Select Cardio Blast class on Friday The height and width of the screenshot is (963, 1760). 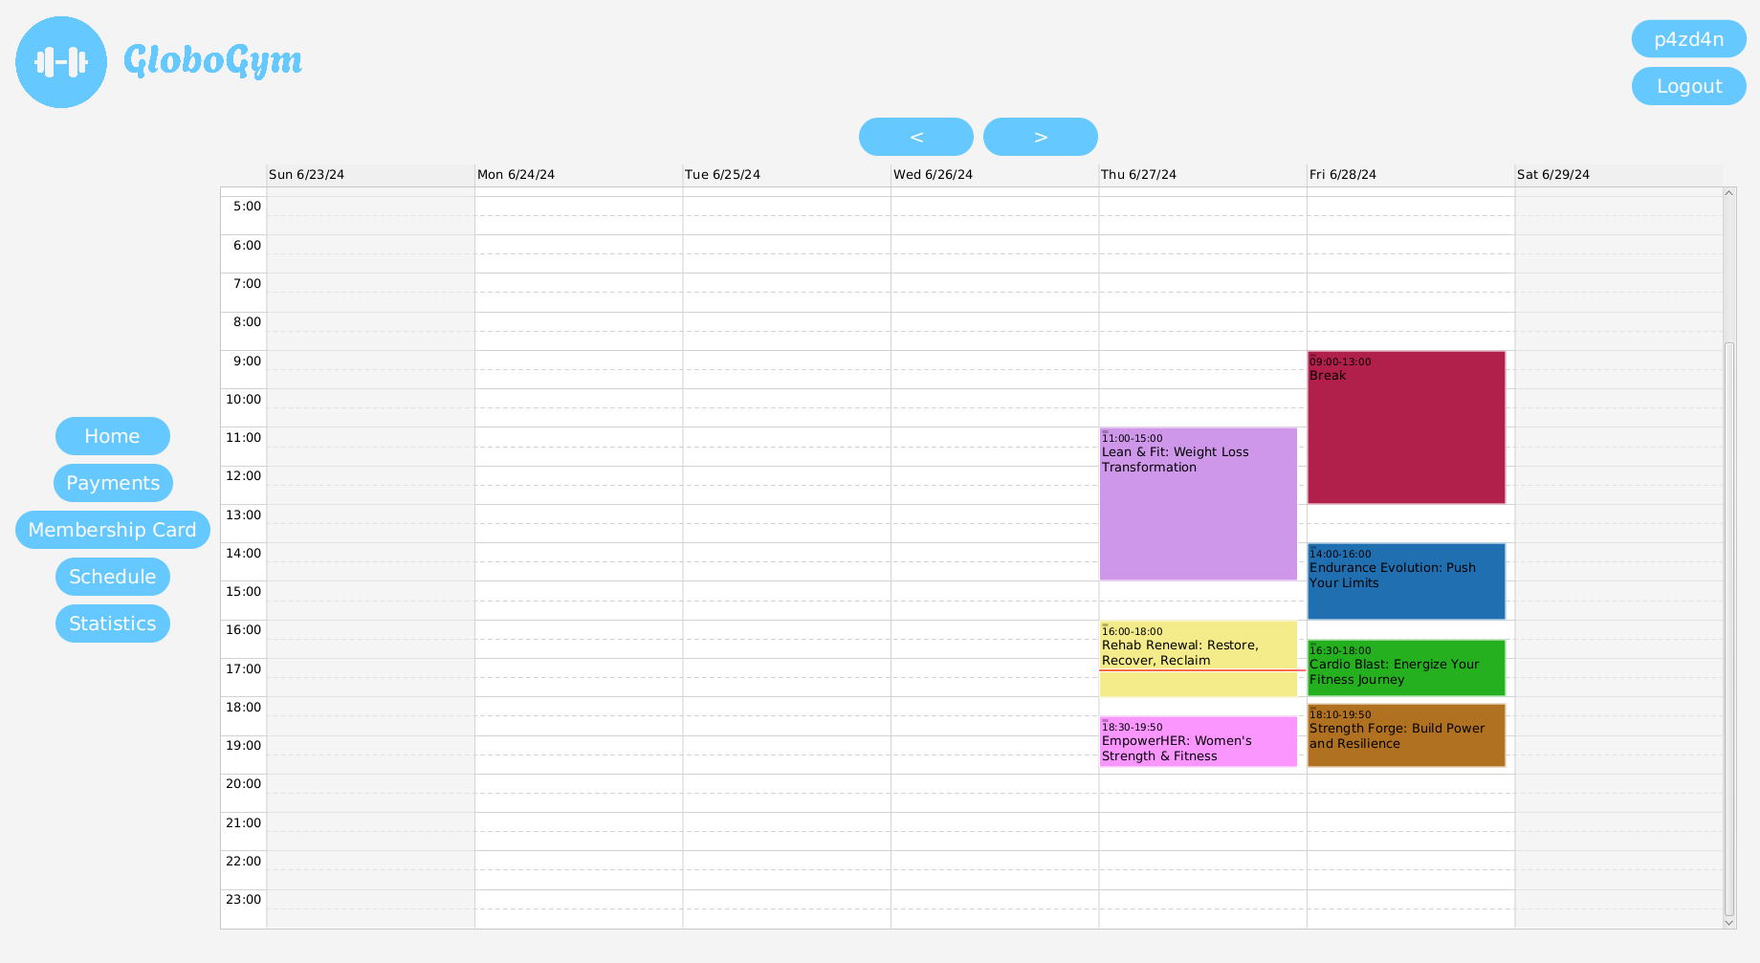point(1405,668)
